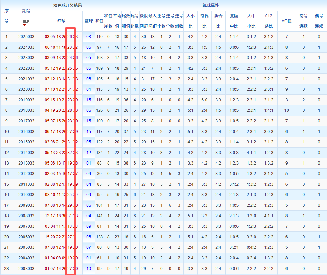
Task: Click the 双色球开奖结果 header
Action: 68,5
